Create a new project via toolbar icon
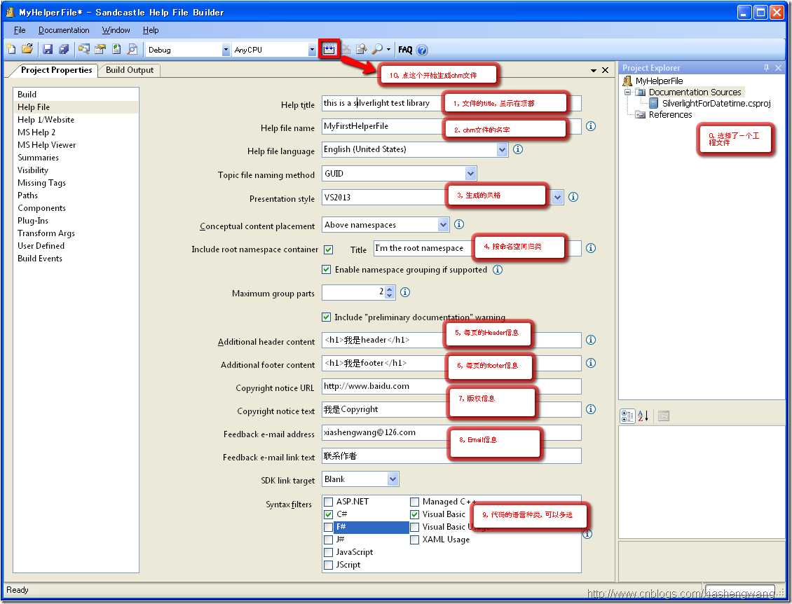Image resolution: width=792 pixels, height=604 pixels. click(12, 49)
